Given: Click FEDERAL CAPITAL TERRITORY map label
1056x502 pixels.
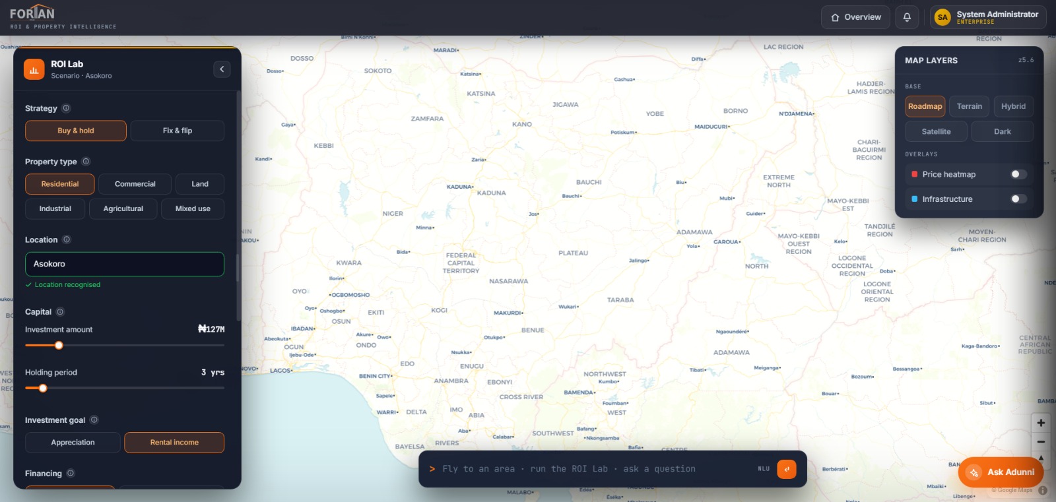Looking at the screenshot, I should [x=461, y=263].
